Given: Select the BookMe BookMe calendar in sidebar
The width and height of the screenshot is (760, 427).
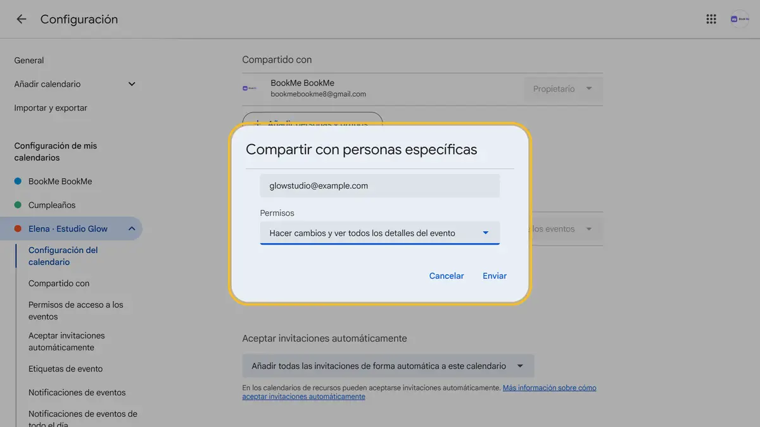Looking at the screenshot, I should tap(60, 182).
